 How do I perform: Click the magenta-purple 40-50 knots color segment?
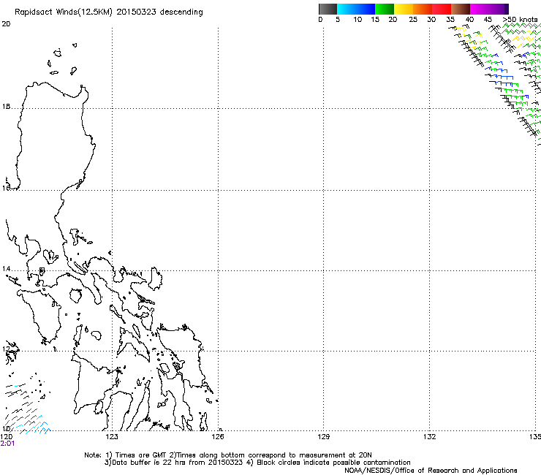[489, 9]
